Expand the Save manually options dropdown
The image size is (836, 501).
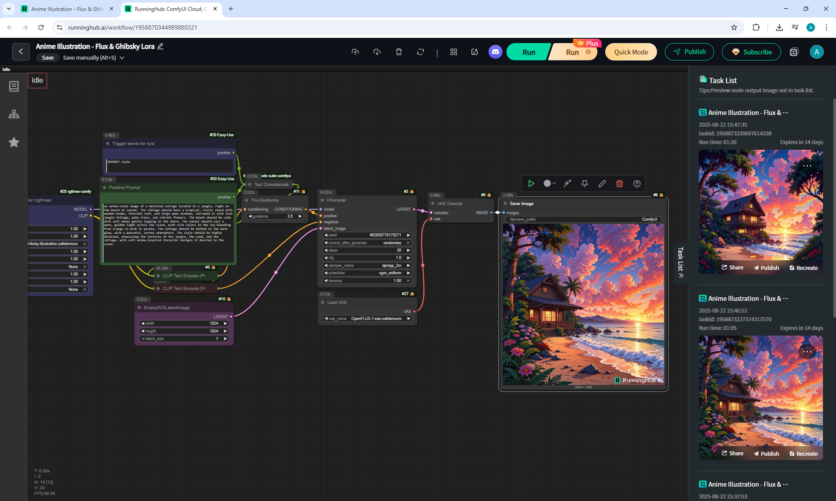[122, 58]
